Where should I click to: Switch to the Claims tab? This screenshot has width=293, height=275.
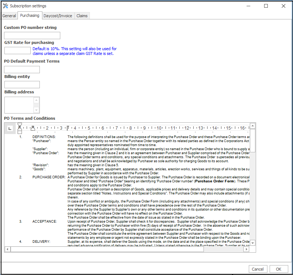[82, 16]
